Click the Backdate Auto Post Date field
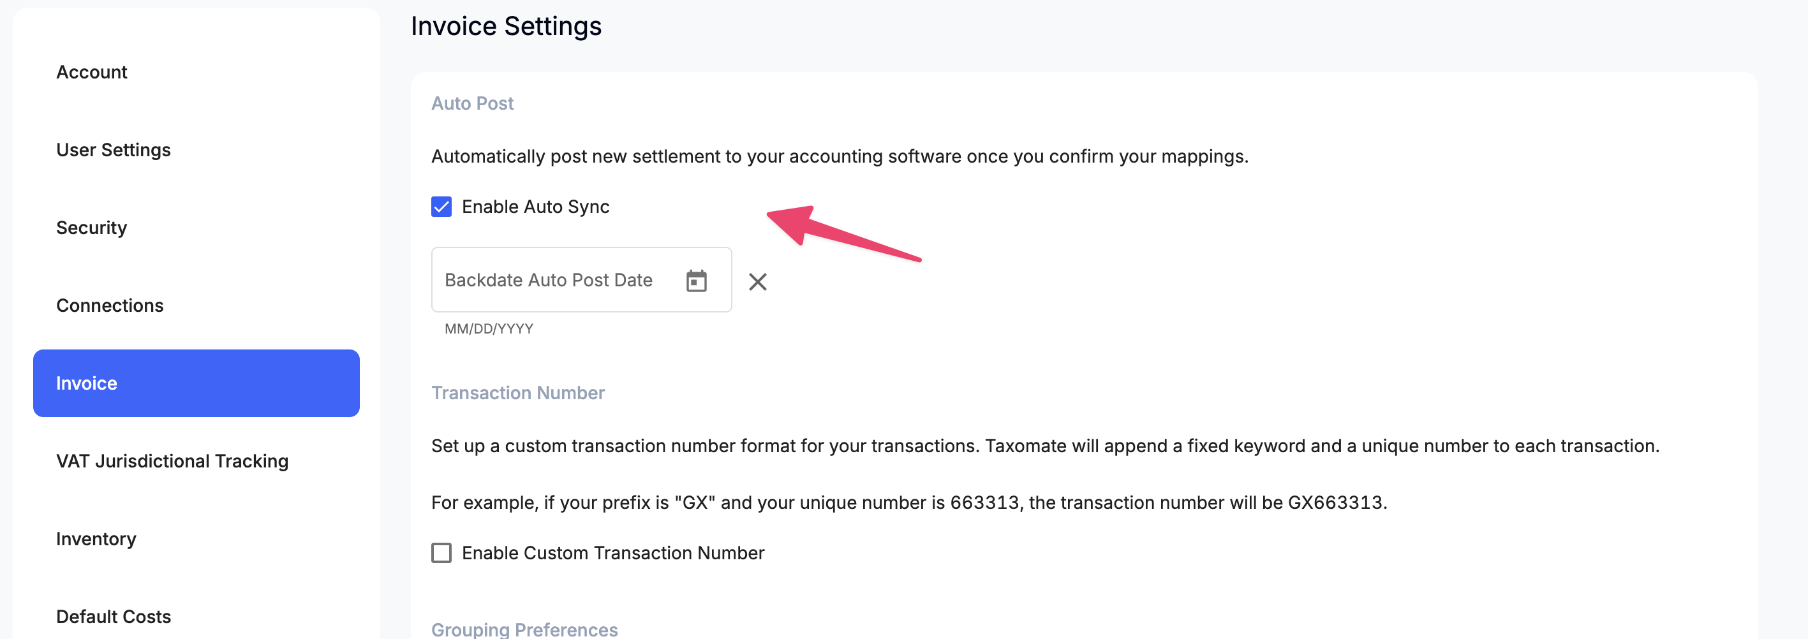Viewport: 1808px width, 639px height. coord(554,280)
